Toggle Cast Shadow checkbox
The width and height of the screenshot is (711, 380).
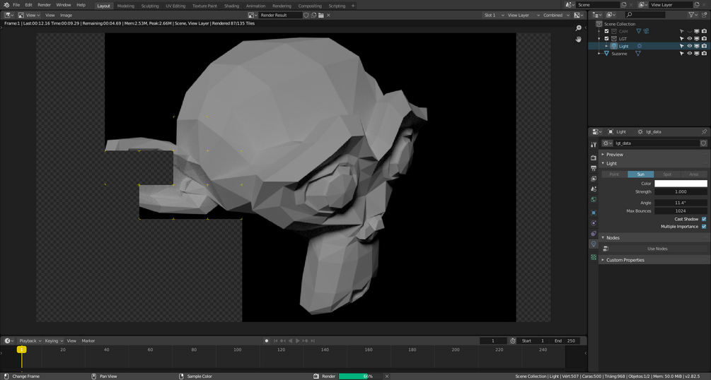click(704, 219)
